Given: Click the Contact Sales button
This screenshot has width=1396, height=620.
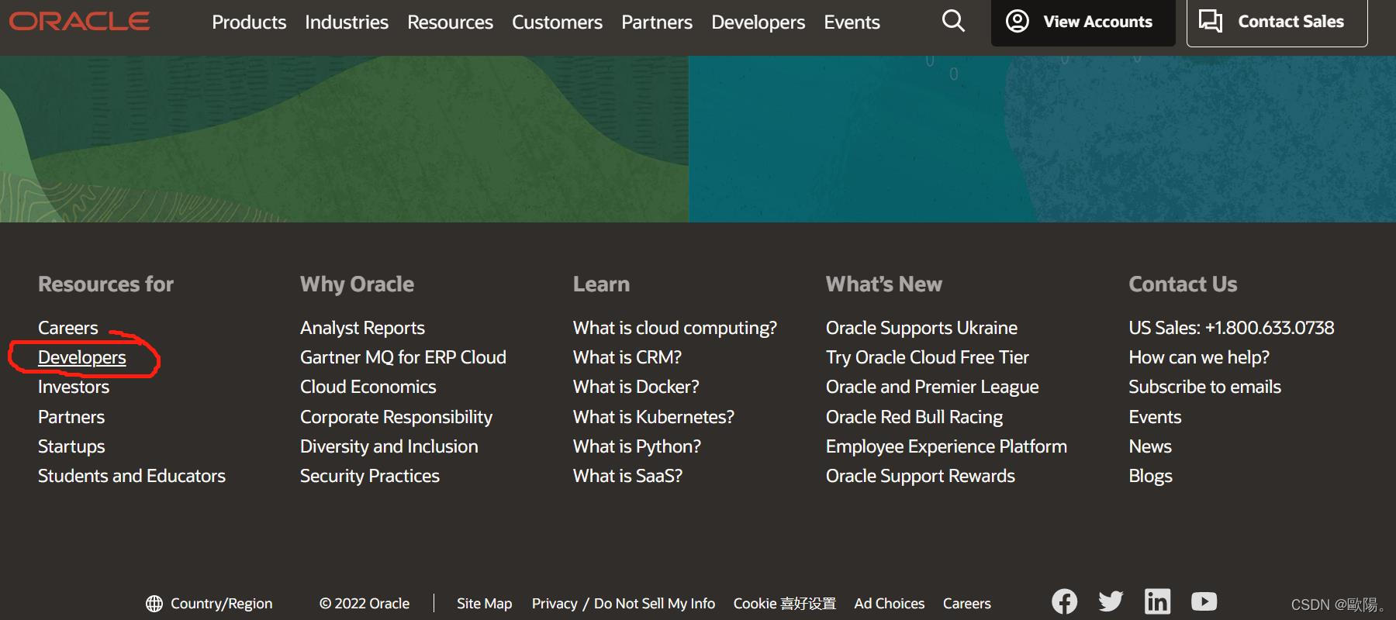Looking at the screenshot, I should point(1277,22).
